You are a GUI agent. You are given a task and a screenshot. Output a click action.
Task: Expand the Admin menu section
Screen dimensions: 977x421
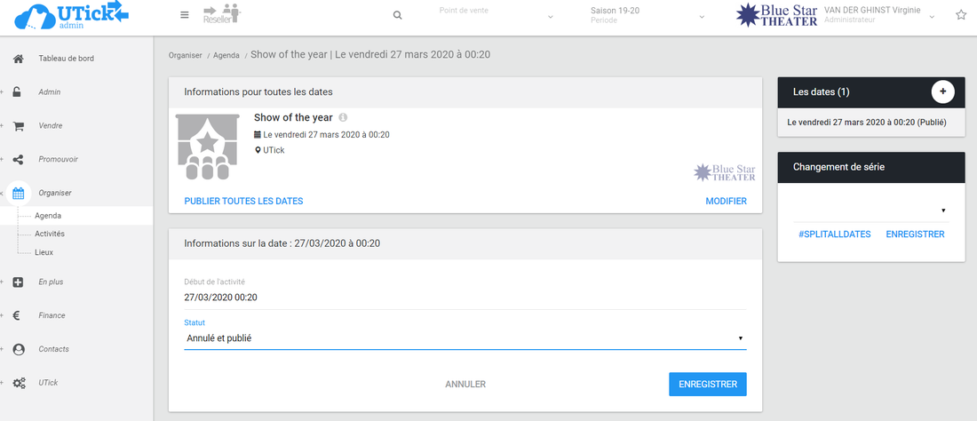[50, 92]
